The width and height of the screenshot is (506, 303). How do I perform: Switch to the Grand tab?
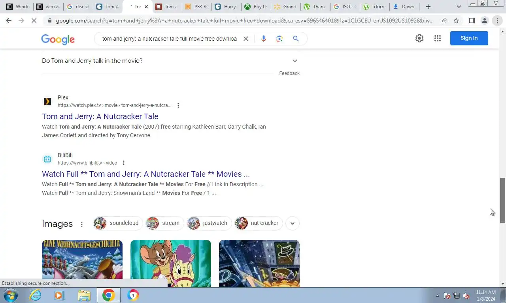pos(285,7)
